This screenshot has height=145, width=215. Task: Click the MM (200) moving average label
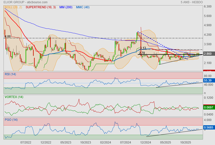tap(66, 7)
